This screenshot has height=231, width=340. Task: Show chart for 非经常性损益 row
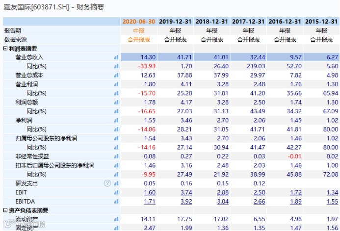pyautogui.click(x=116, y=156)
